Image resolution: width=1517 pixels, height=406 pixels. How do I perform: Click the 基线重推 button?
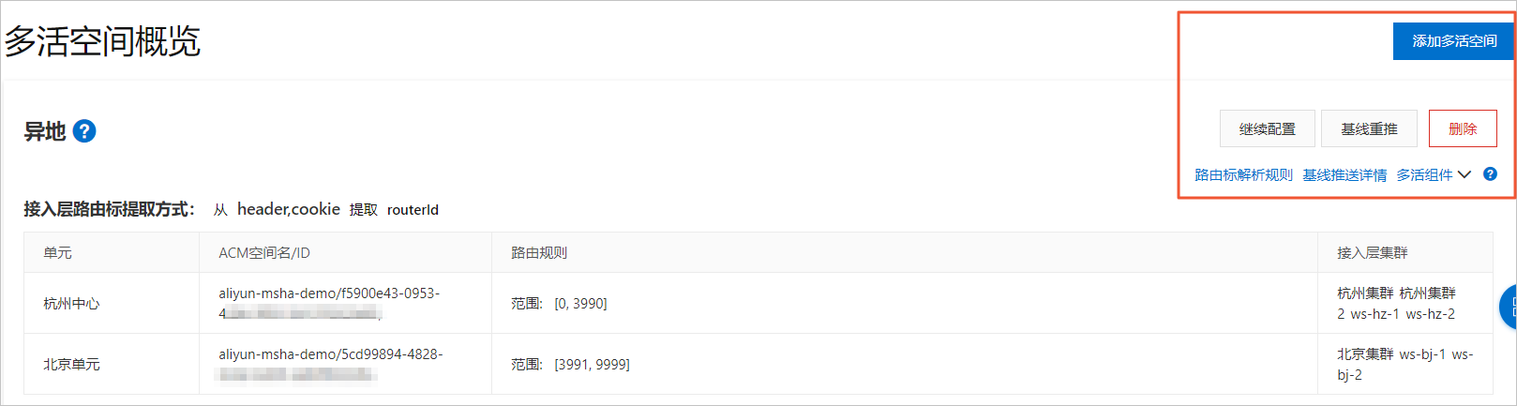coord(1369,128)
